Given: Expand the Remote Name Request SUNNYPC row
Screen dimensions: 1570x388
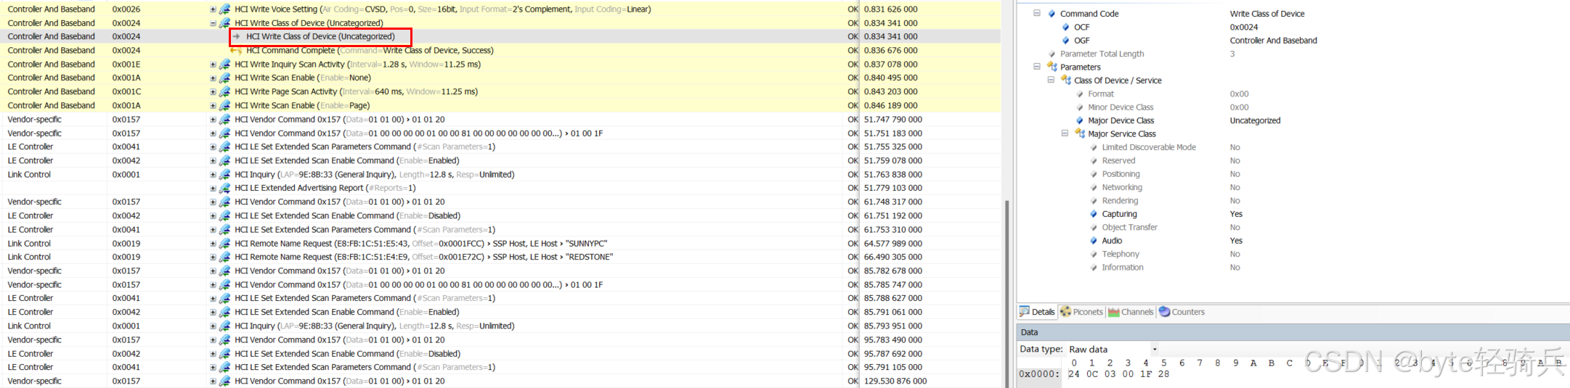Looking at the screenshot, I should (x=213, y=244).
